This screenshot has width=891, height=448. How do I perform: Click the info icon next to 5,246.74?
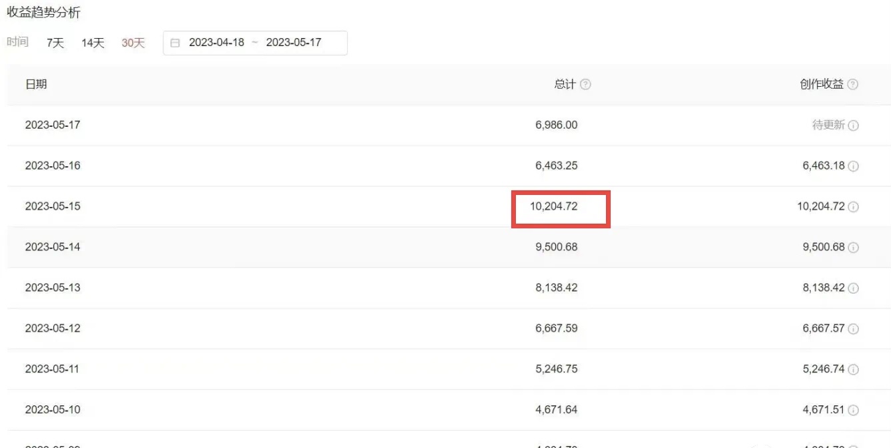pyautogui.click(x=854, y=369)
